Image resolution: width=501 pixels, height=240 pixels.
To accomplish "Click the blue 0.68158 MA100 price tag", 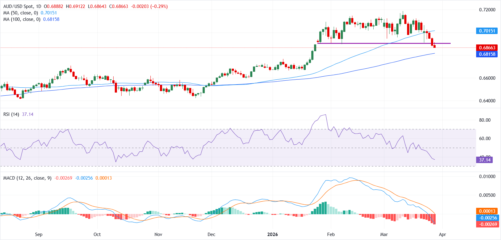I will 487,54.
